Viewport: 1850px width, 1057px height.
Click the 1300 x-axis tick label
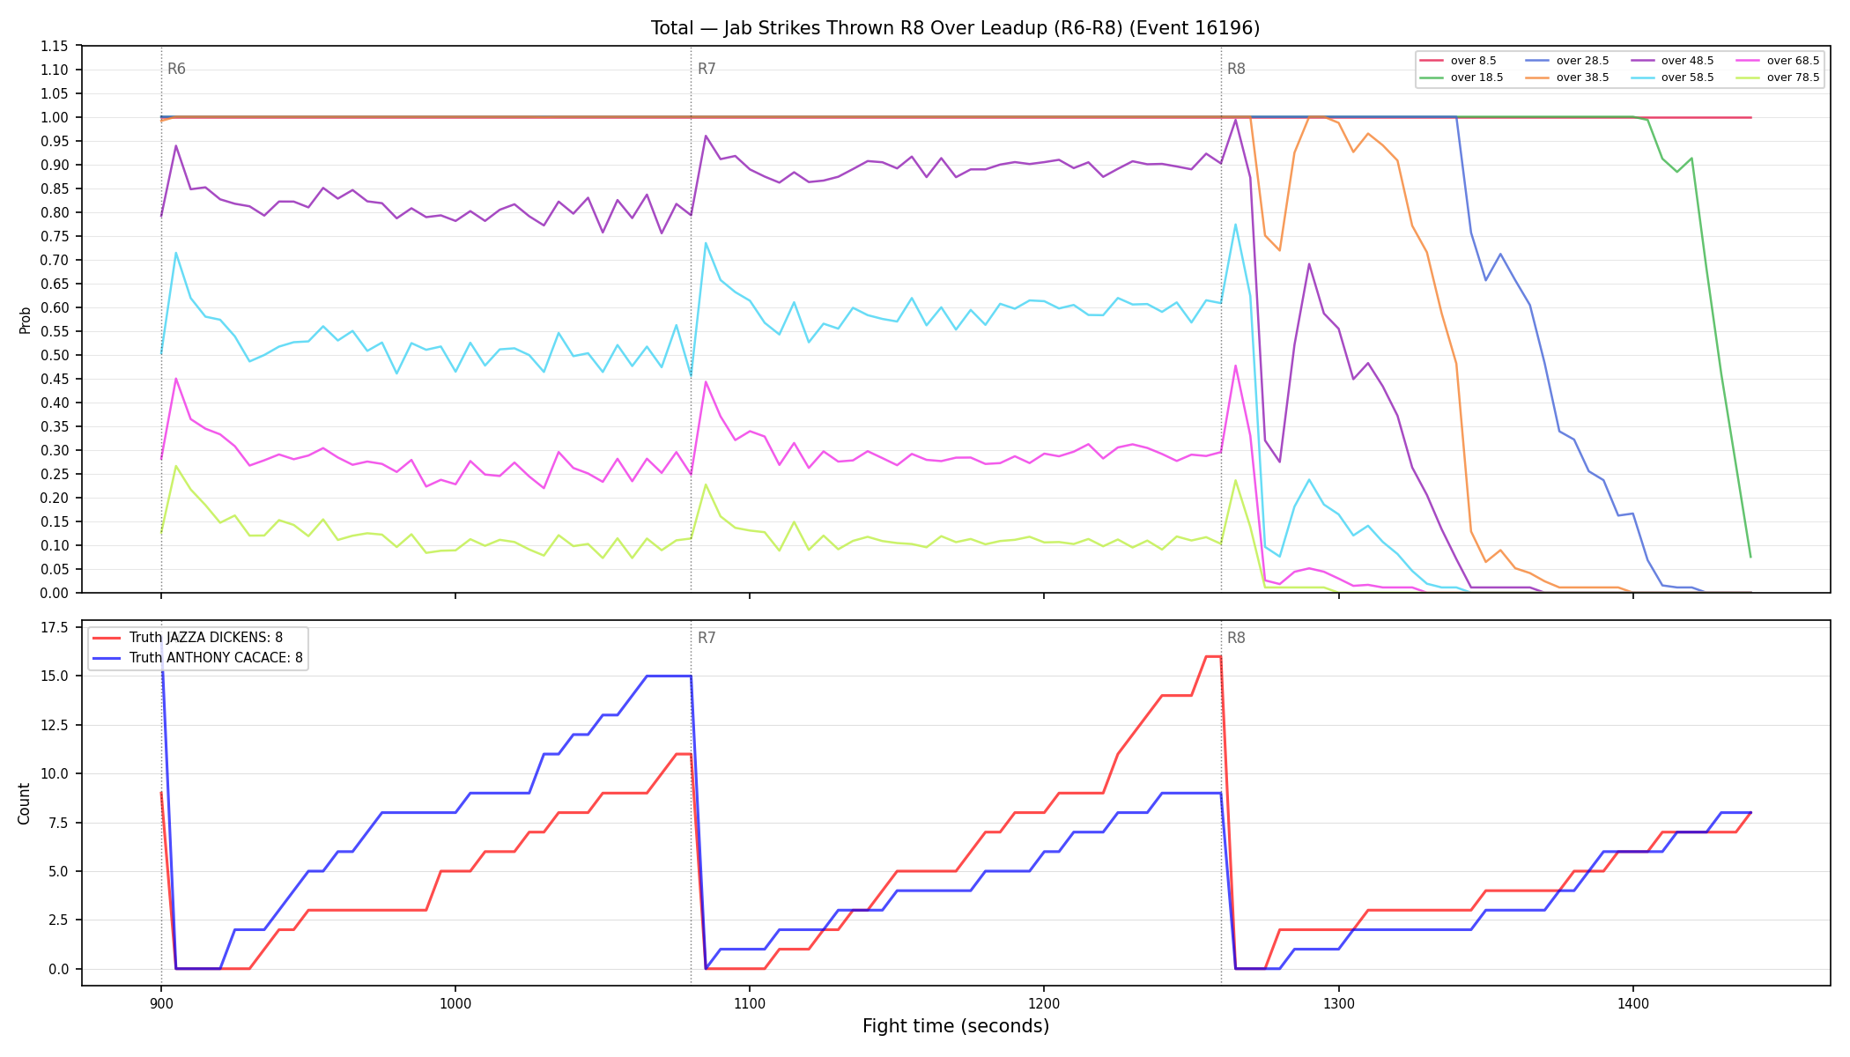[1338, 1002]
